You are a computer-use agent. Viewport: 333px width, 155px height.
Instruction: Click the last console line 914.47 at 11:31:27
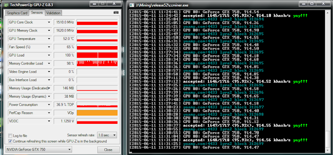(194, 148)
